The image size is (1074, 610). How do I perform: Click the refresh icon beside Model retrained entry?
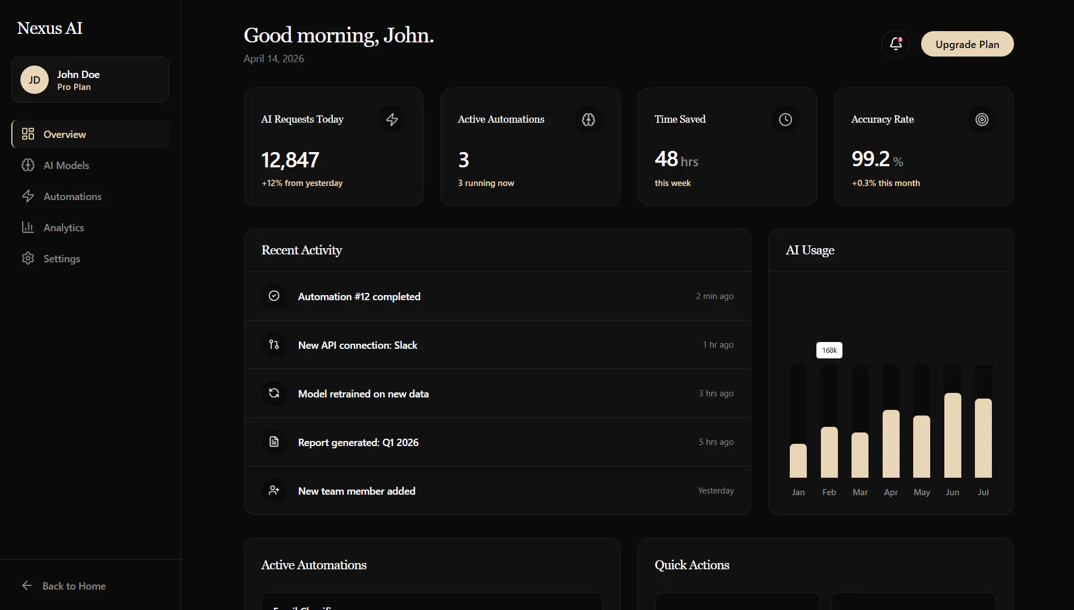point(274,393)
